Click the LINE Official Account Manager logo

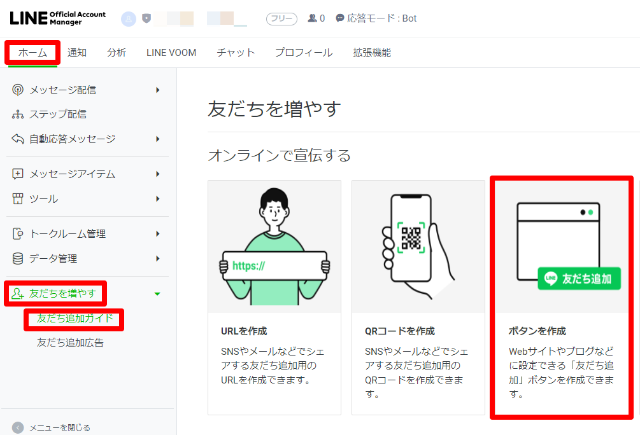pyautogui.click(x=57, y=18)
